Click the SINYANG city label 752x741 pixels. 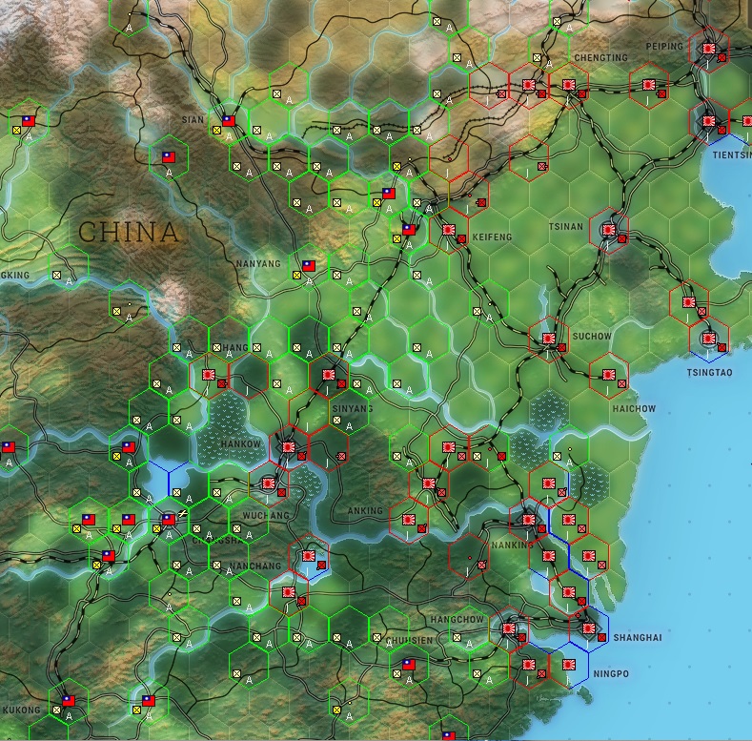(353, 408)
